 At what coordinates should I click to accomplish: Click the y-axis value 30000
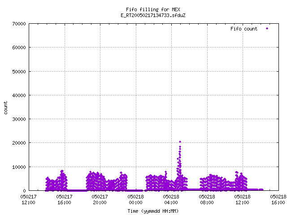click(x=19, y=119)
